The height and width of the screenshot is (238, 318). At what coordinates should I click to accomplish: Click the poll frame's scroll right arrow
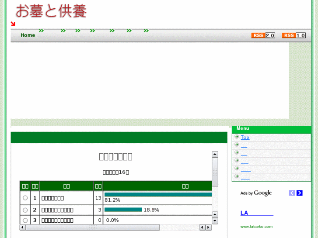click(209, 228)
